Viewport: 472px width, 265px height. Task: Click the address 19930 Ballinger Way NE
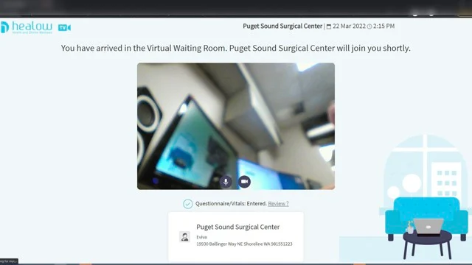point(244,244)
